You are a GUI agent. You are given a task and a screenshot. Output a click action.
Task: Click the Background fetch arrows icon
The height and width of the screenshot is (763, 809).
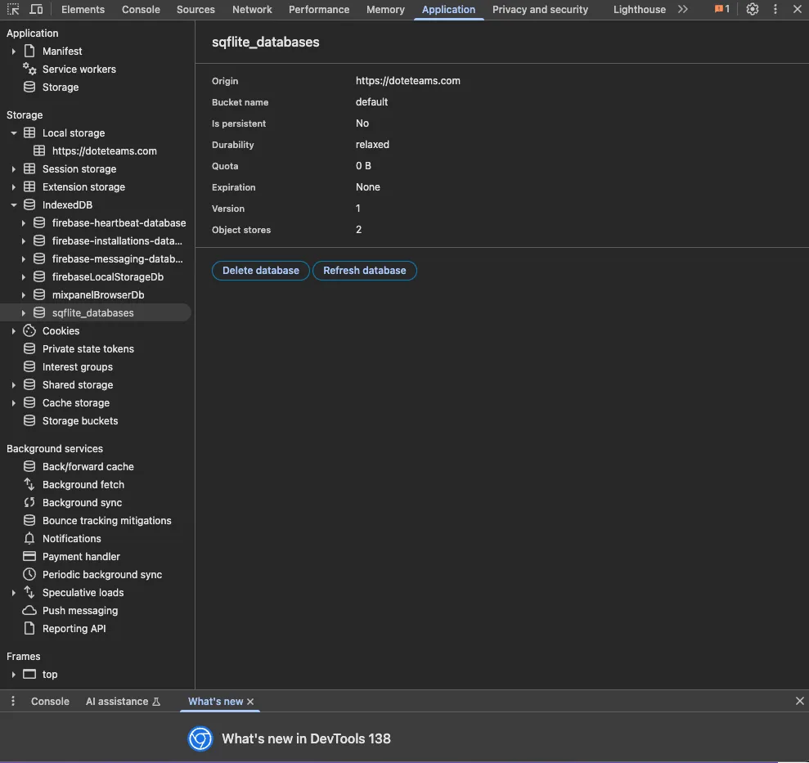(x=29, y=484)
